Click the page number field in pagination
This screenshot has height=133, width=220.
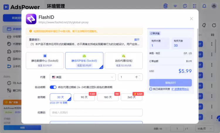pos(177,129)
